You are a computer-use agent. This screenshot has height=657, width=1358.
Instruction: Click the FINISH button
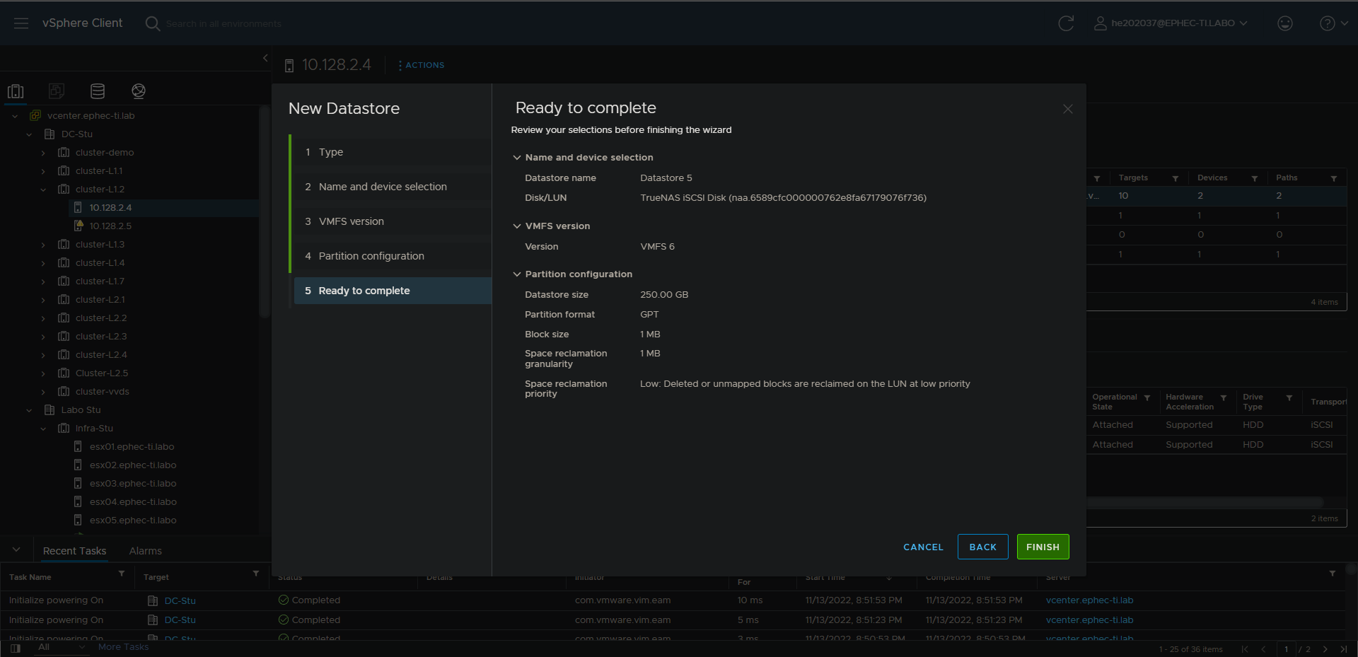point(1043,547)
